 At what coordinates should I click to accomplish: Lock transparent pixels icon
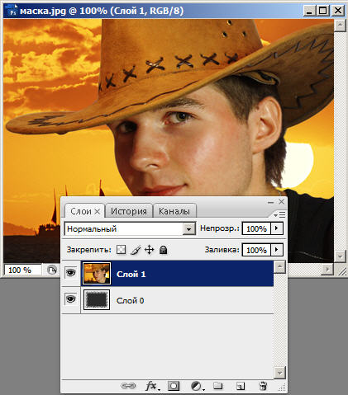pyautogui.click(x=122, y=250)
